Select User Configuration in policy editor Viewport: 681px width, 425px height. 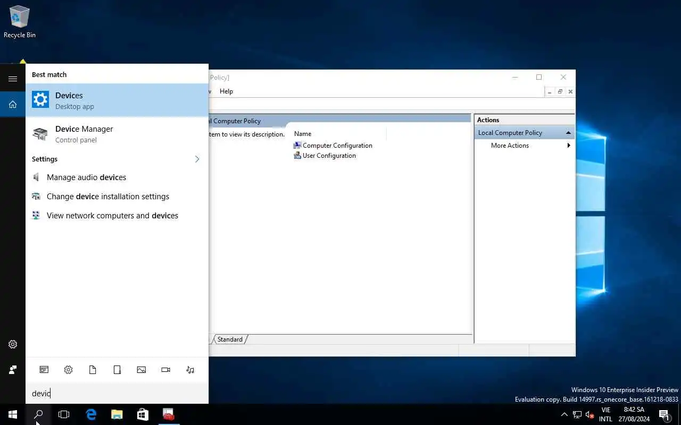[x=325, y=156]
